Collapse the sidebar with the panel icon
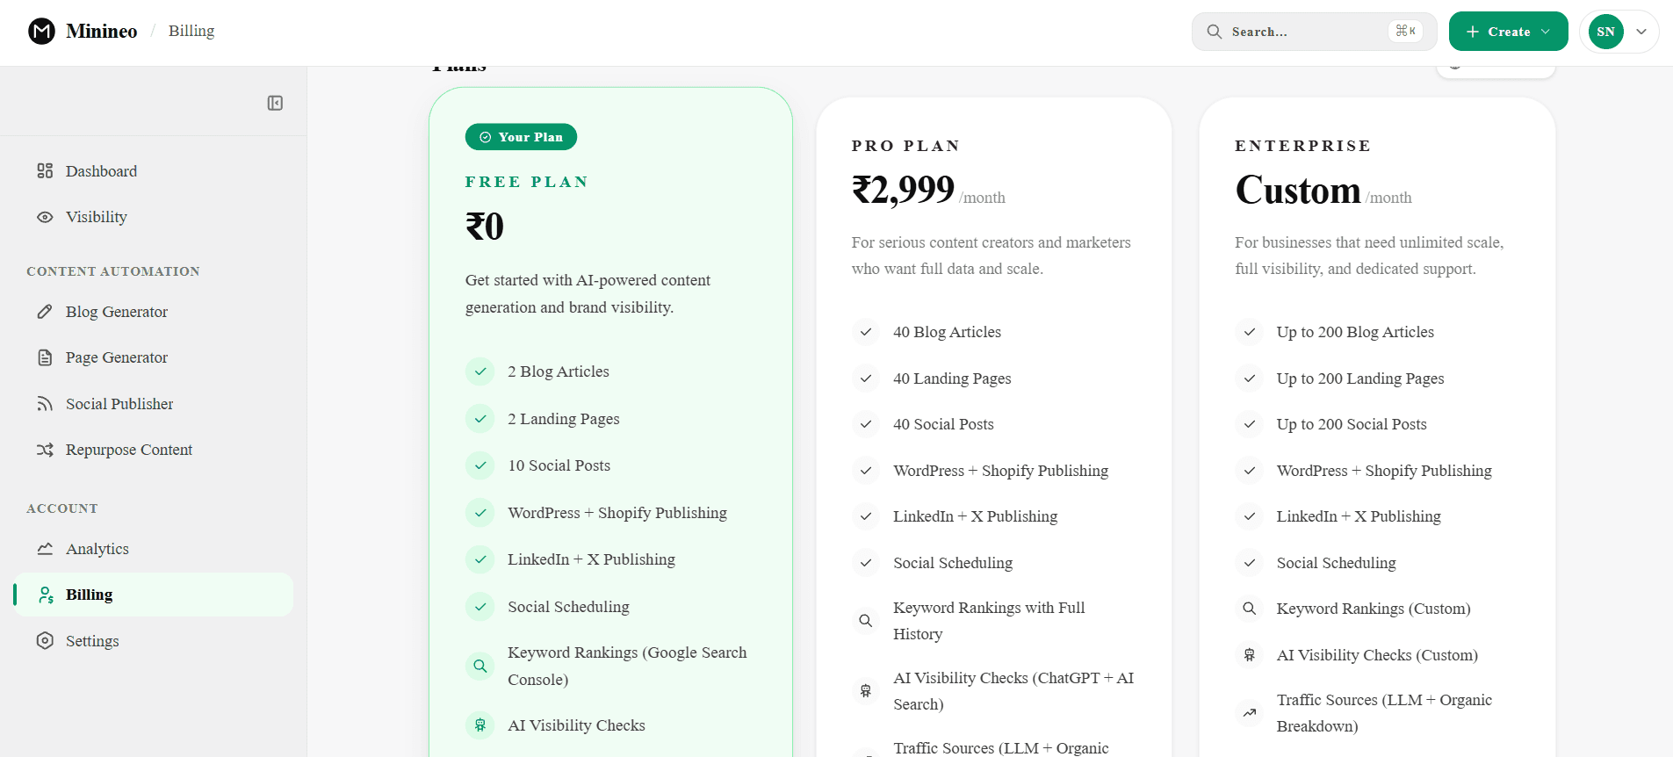 coord(275,104)
